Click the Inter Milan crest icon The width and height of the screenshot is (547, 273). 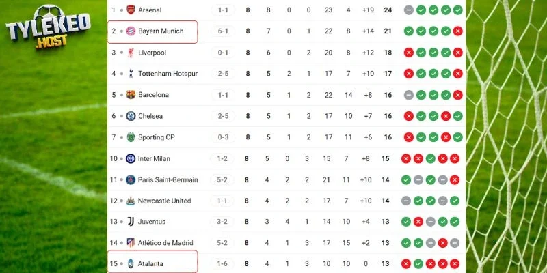coord(131,158)
